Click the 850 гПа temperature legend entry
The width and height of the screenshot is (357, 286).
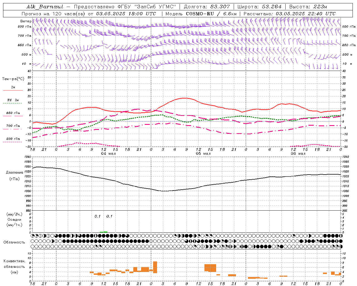click(13, 113)
